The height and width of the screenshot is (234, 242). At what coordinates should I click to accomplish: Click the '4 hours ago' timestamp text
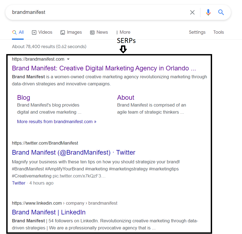pos(41,183)
